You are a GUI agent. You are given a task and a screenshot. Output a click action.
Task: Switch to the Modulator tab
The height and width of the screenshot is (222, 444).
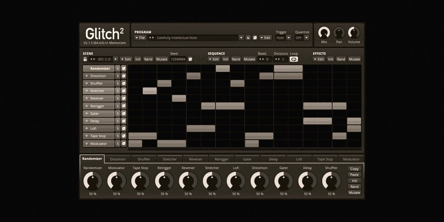pyautogui.click(x=351, y=159)
